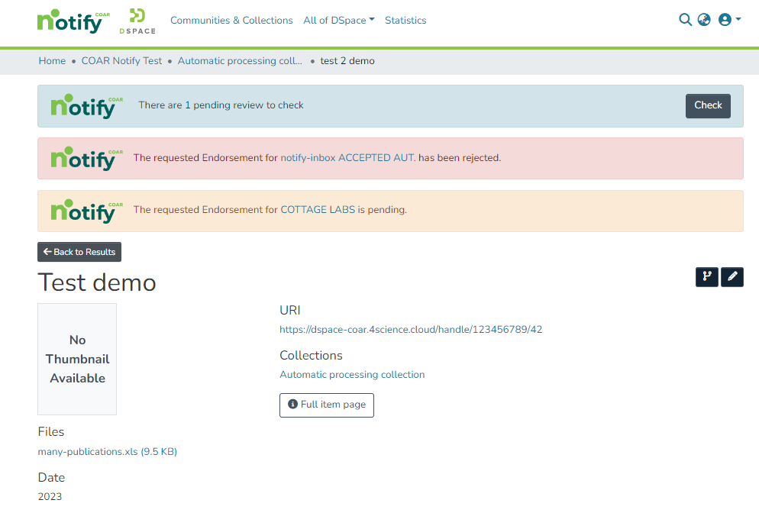Download many-publications.xls file
The width and height of the screenshot is (759, 529).
tap(107, 451)
